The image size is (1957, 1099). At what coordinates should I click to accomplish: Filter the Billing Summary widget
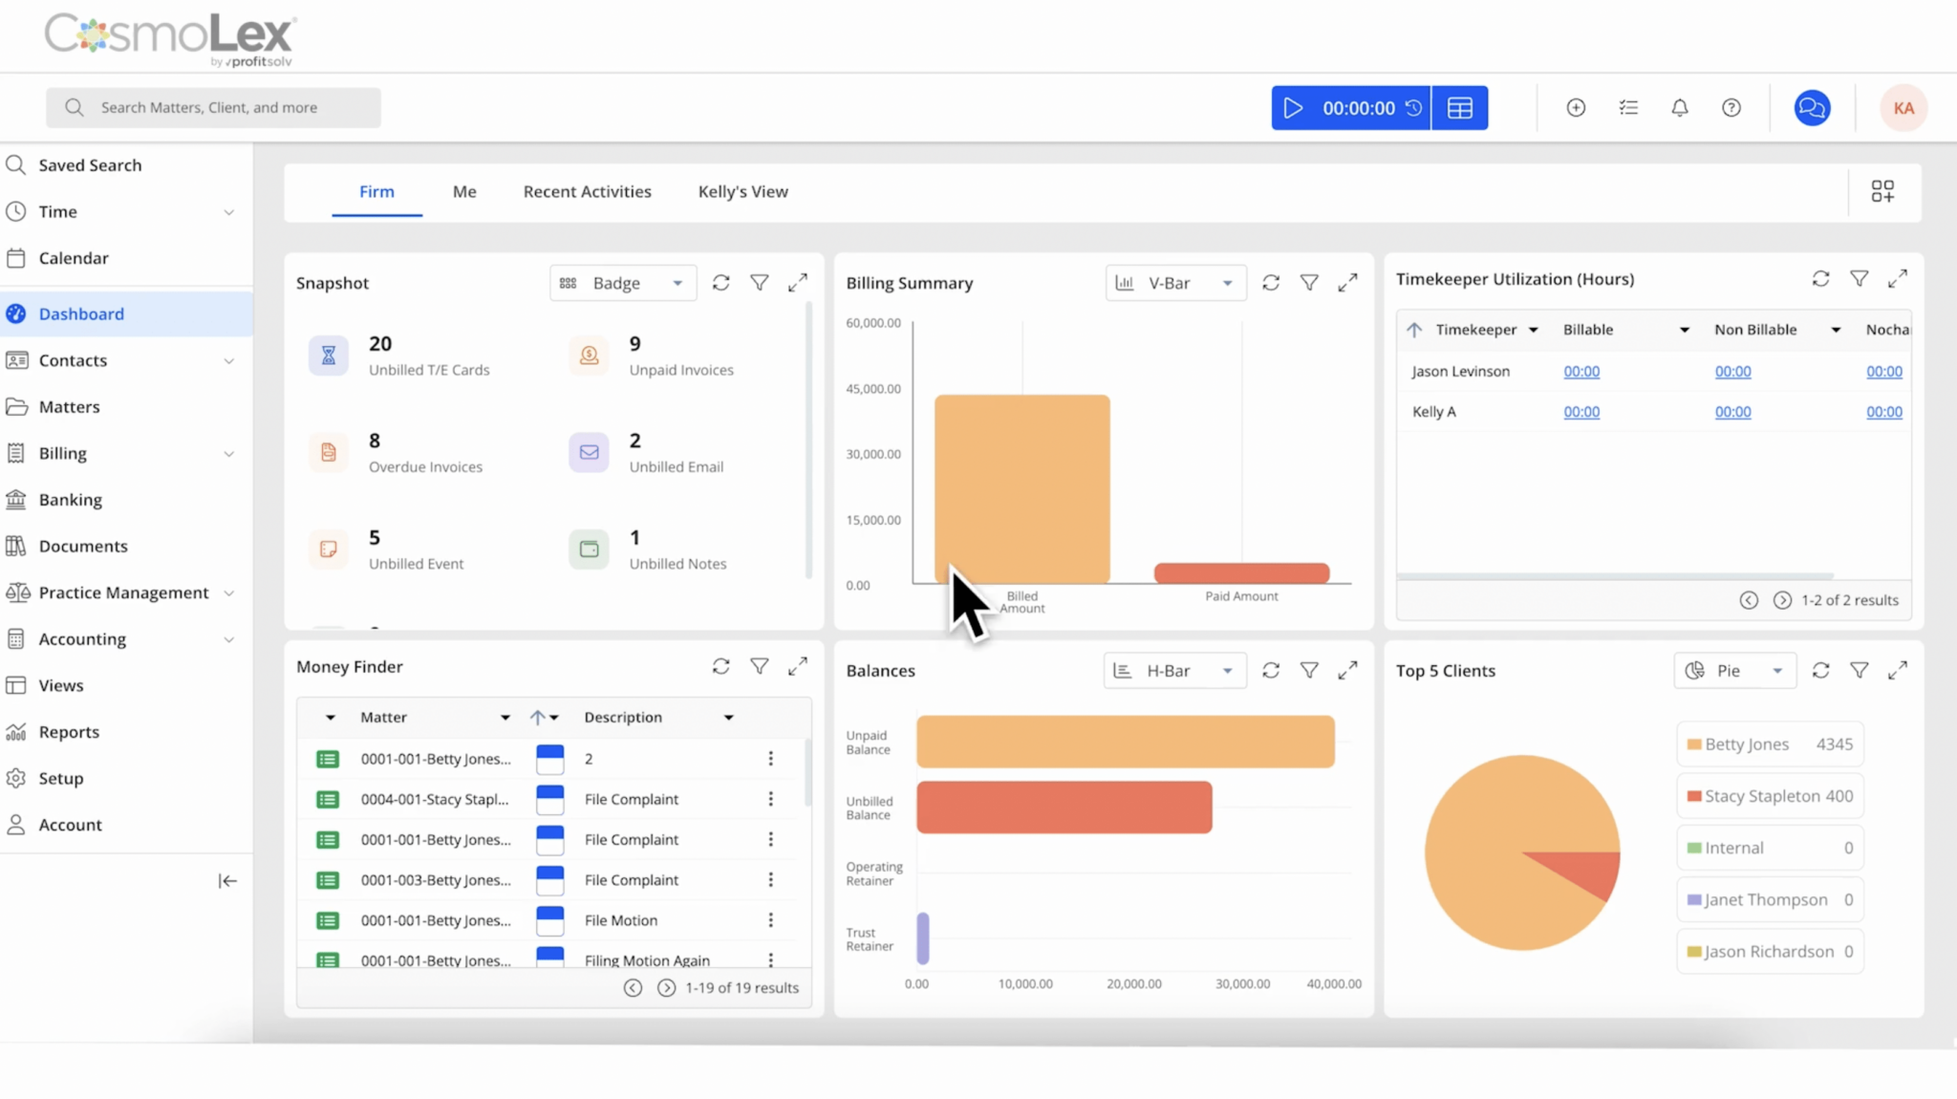click(1309, 283)
